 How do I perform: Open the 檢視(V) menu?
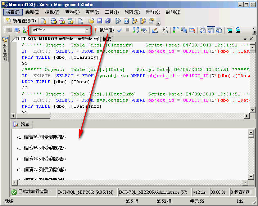click(x=52, y=12)
